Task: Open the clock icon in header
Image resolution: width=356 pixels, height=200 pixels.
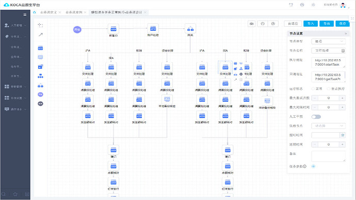Action: (302, 5)
